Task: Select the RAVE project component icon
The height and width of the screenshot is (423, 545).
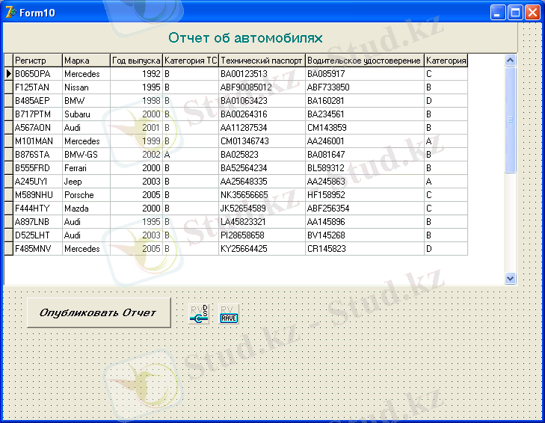Action: pyautogui.click(x=228, y=314)
